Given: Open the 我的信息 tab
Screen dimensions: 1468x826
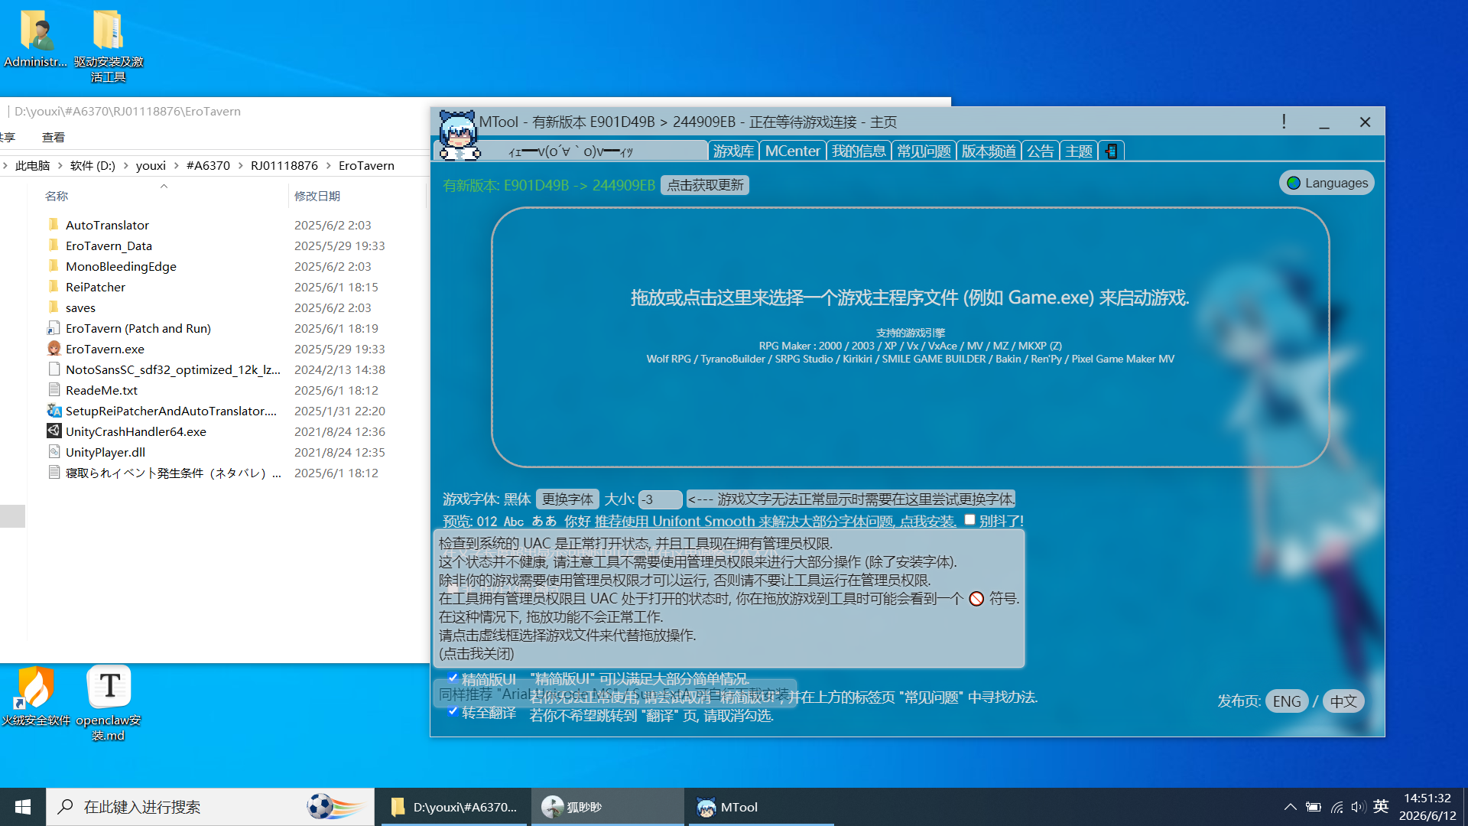Looking at the screenshot, I should (x=858, y=151).
